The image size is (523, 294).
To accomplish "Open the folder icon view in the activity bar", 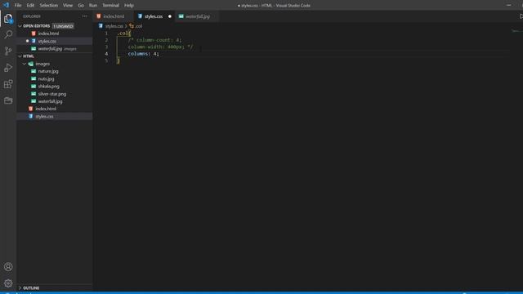I will (8, 100).
